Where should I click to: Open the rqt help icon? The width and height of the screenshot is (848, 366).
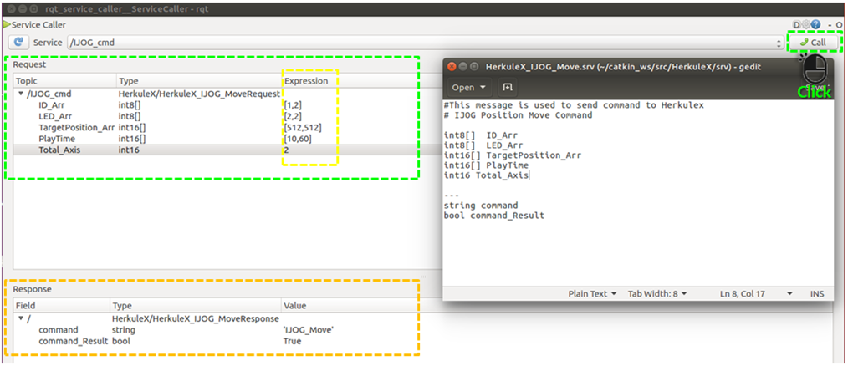815,24
